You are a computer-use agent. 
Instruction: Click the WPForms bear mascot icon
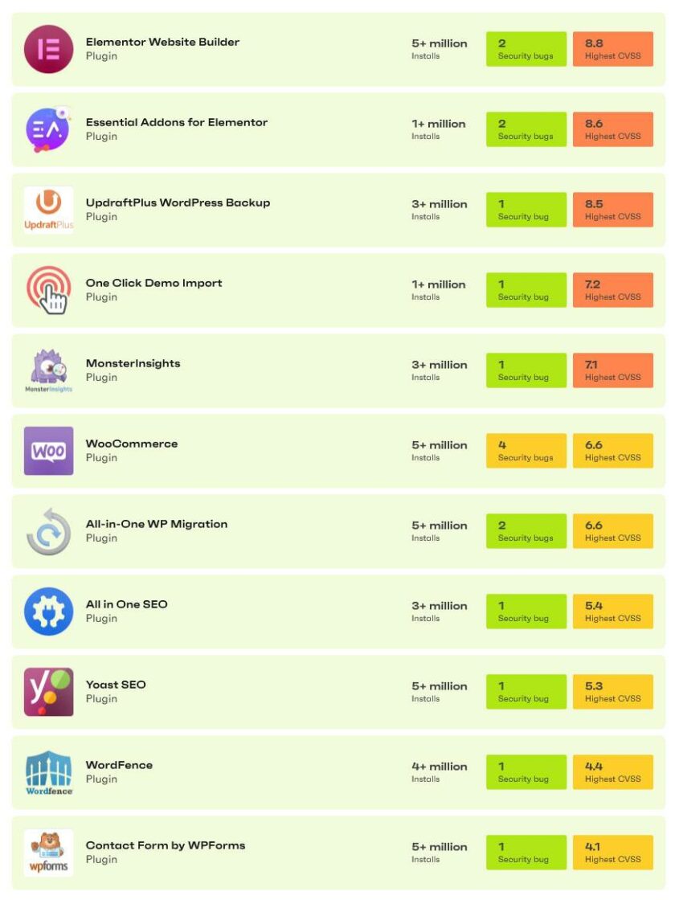click(x=48, y=853)
